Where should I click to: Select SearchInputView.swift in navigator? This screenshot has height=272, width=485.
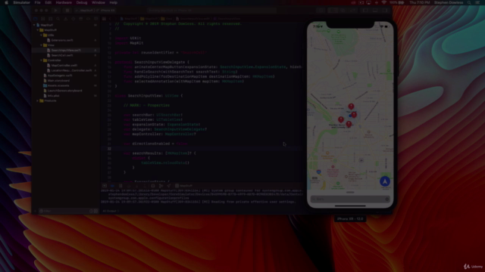pos(66,51)
